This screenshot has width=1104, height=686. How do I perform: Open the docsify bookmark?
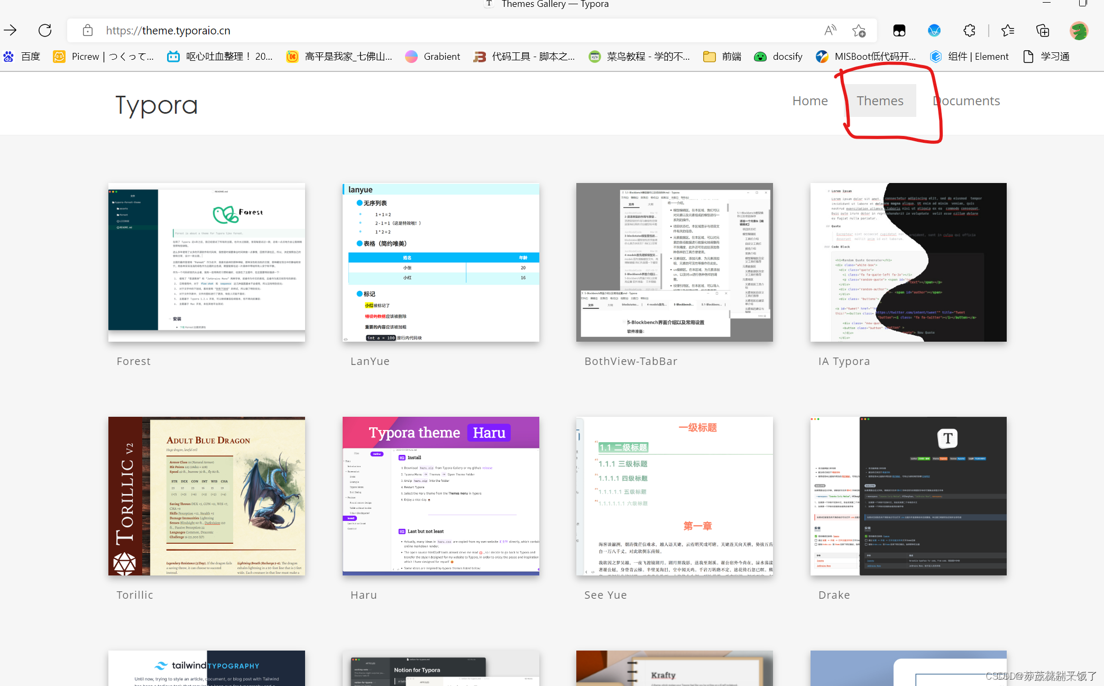778,56
